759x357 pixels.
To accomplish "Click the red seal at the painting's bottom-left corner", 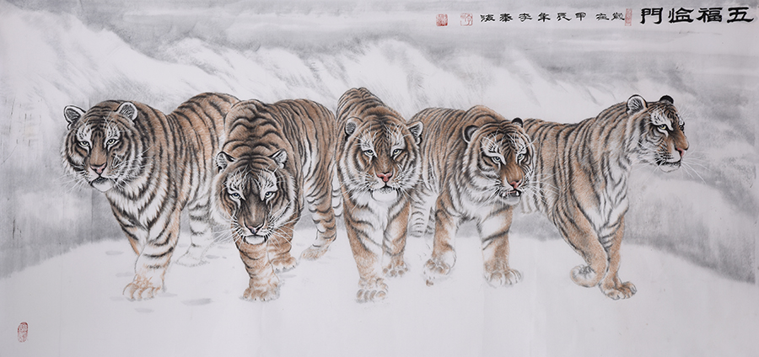I will click(23, 332).
